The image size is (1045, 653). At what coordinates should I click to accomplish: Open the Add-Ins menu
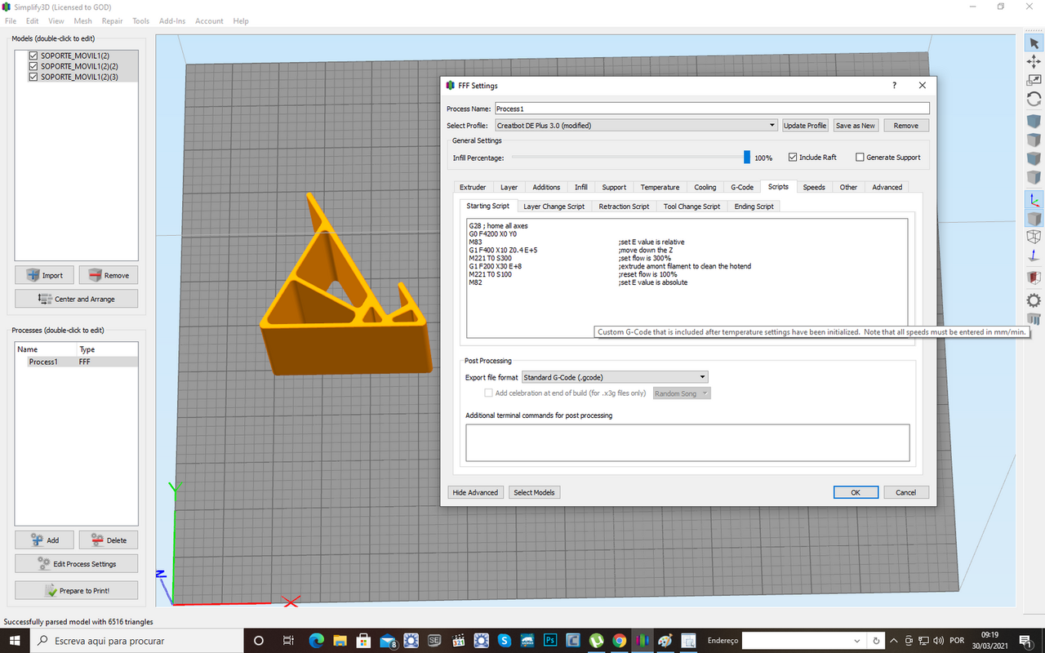(x=172, y=21)
